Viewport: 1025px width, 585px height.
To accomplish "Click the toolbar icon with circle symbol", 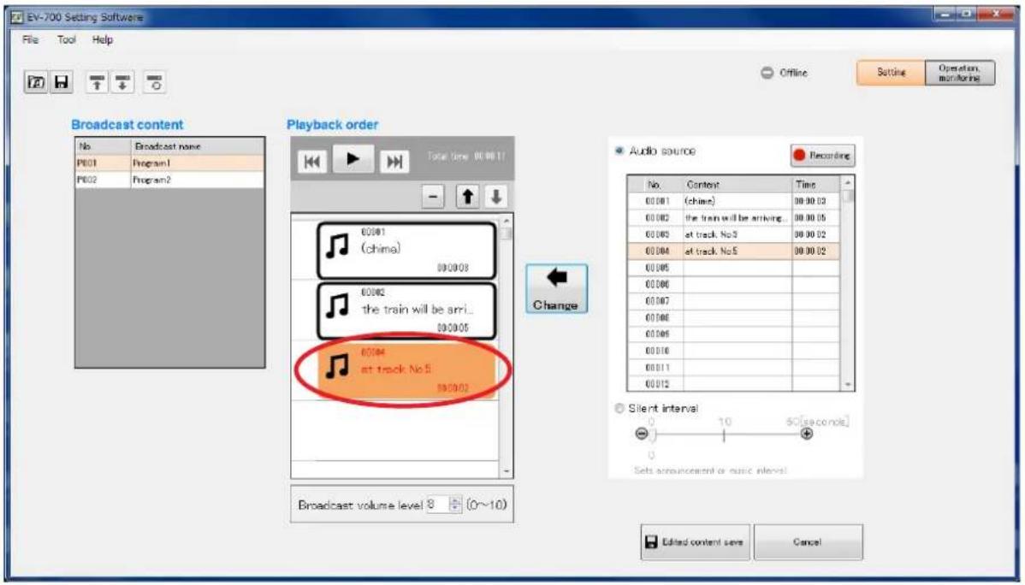I will click(154, 82).
